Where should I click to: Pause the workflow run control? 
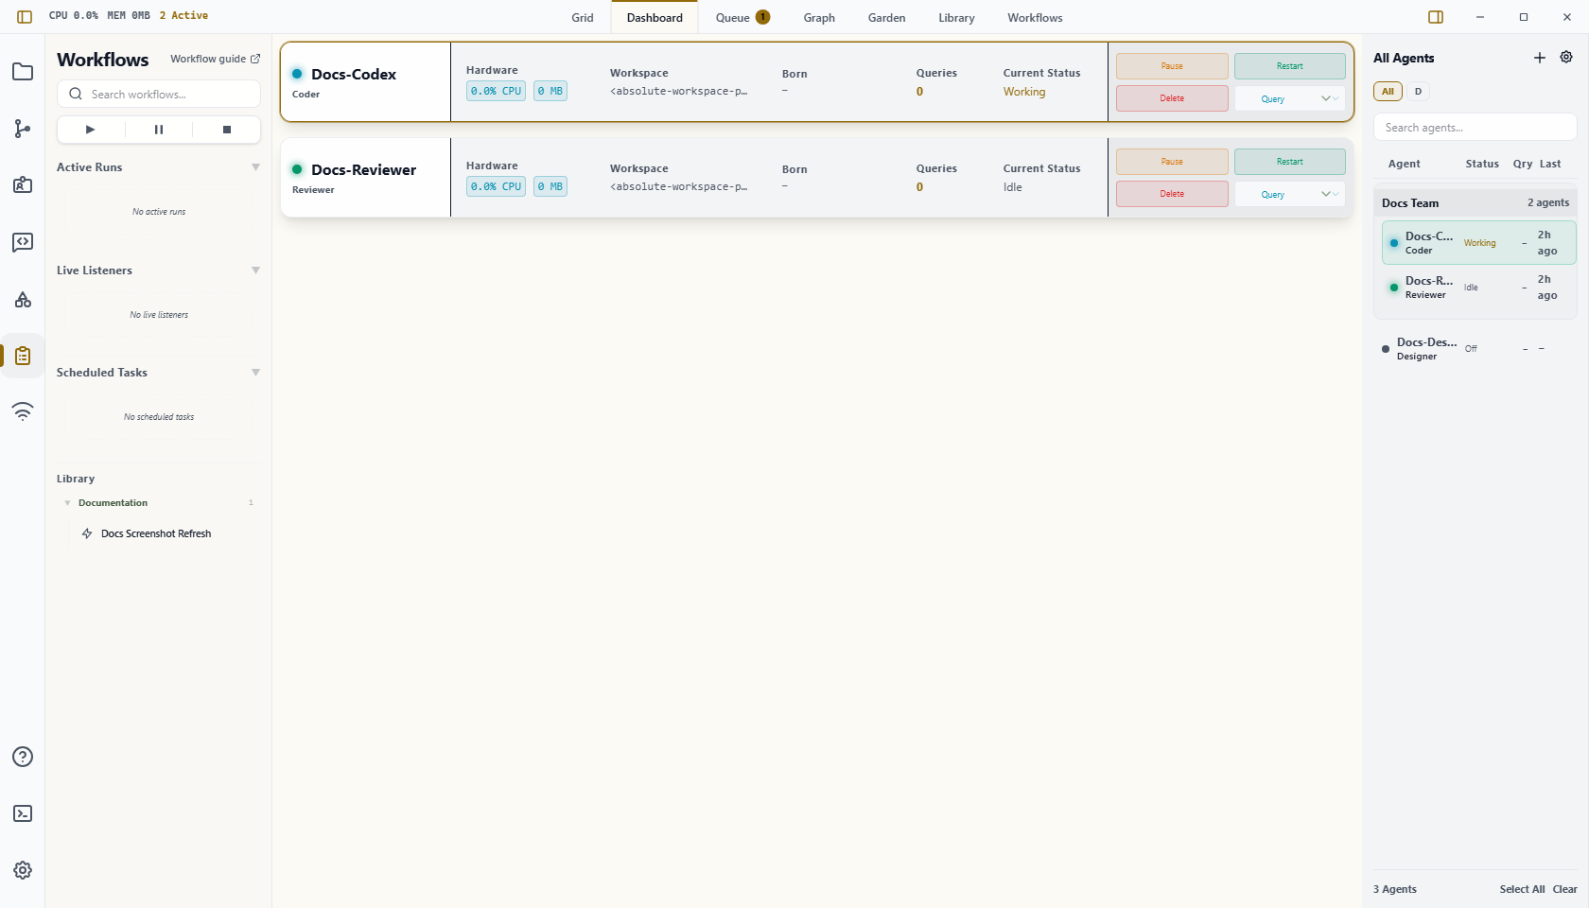[x=159, y=130]
